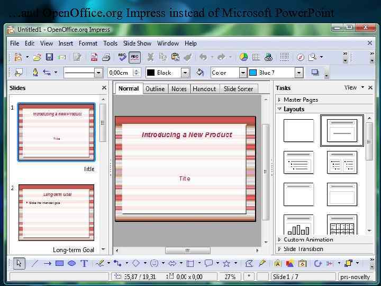Click the Paste clipboard icon
The height and width of the screenshot is (286, 381).
(175, 57)
